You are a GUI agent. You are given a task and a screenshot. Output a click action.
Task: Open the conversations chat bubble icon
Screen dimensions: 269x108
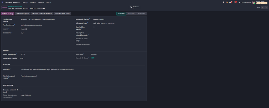230,2
